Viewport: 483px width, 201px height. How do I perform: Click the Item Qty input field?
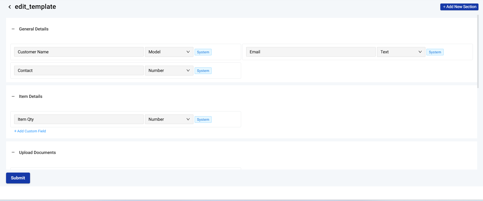tap(79, 119)
